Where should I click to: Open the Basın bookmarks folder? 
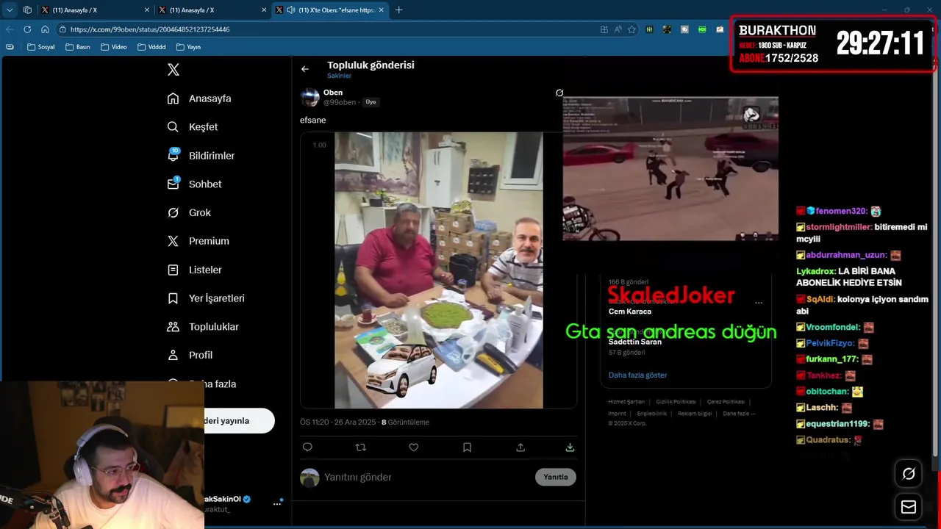[78, 47]
